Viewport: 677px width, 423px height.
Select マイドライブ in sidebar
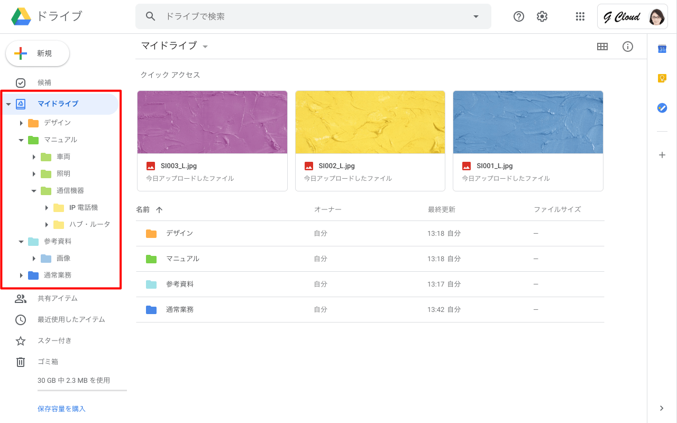point(59,104)
